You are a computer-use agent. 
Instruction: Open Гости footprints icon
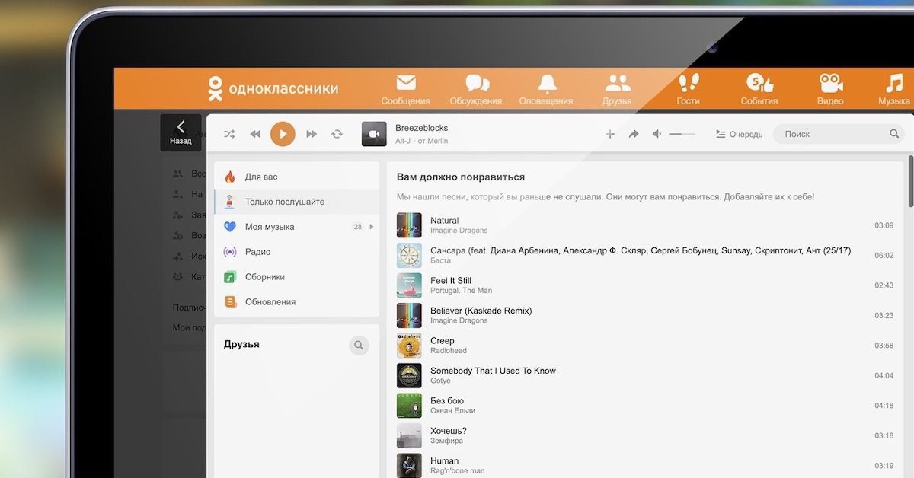coord(689,83)
